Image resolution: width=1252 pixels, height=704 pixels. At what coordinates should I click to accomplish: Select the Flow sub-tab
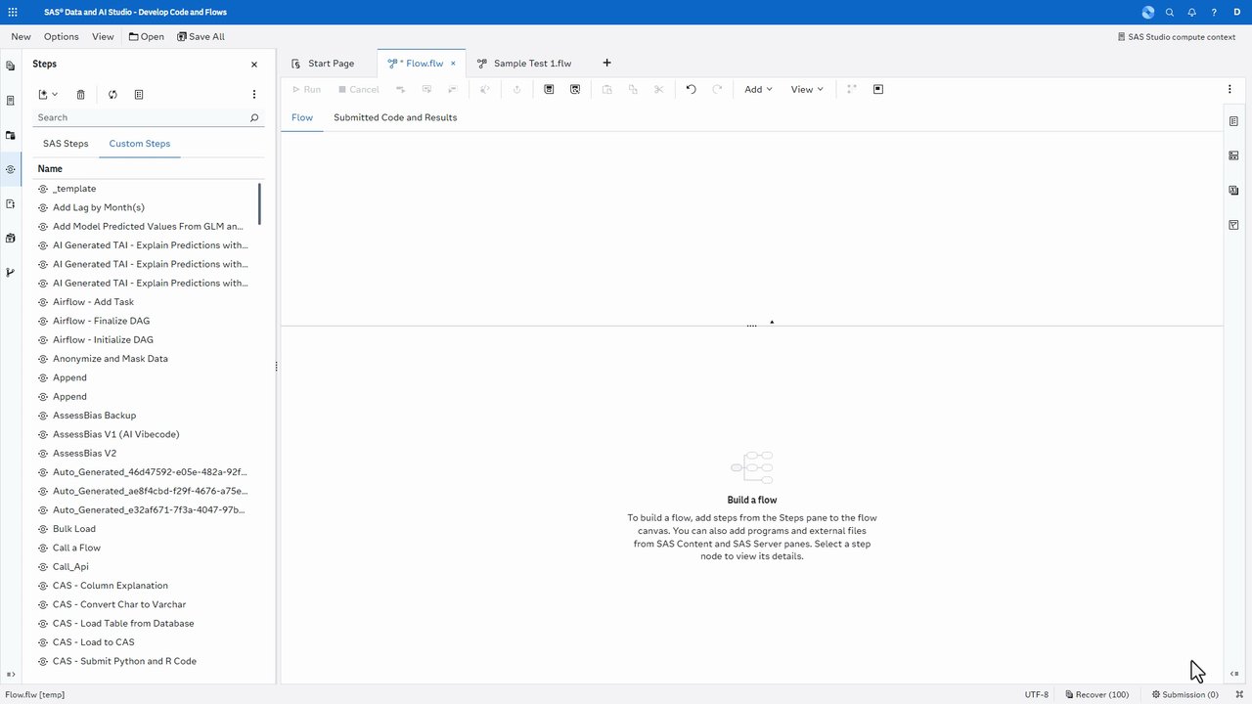(302, 117)
